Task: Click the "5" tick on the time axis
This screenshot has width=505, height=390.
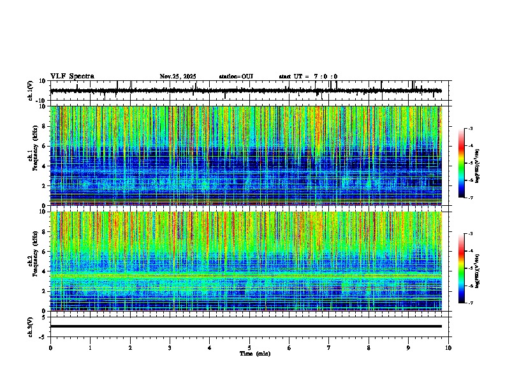Action: pos(249,348)
